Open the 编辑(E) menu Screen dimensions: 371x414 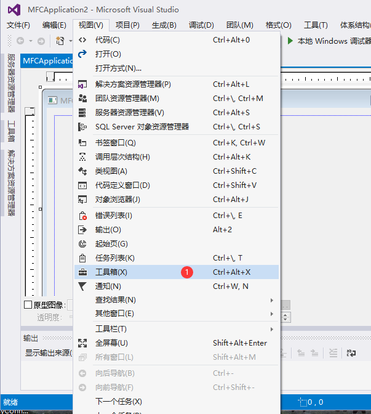[54, 25]
